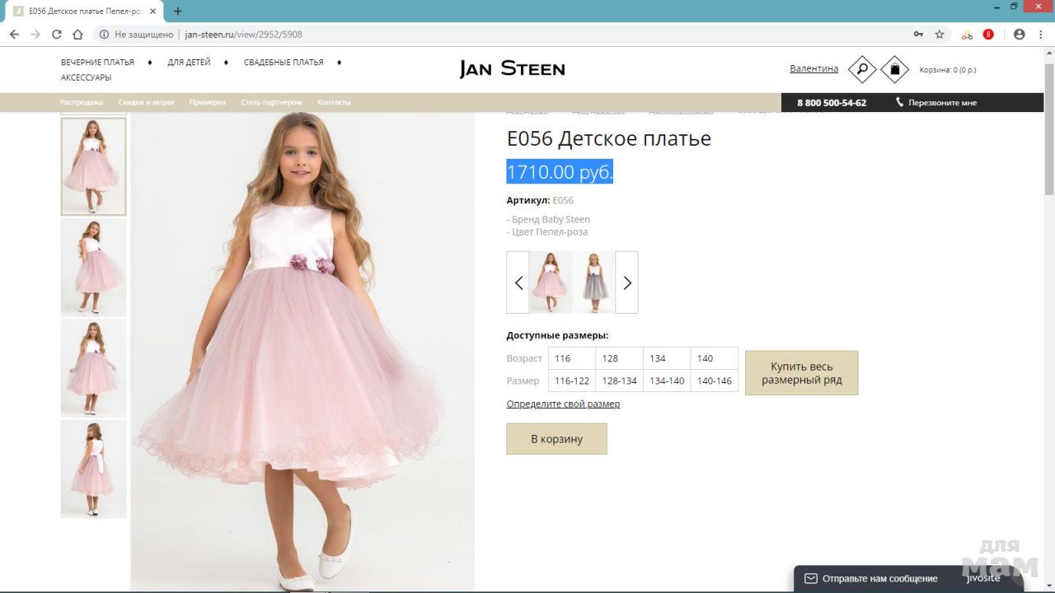Open the Chrome profile avatar icon

coord(1020,35)
